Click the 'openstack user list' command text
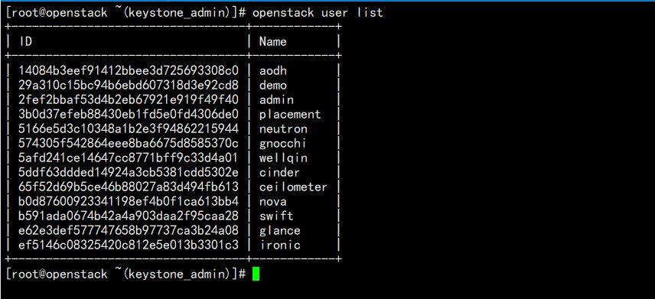Screen dimensions: 655x299 [x=318, y=12]
